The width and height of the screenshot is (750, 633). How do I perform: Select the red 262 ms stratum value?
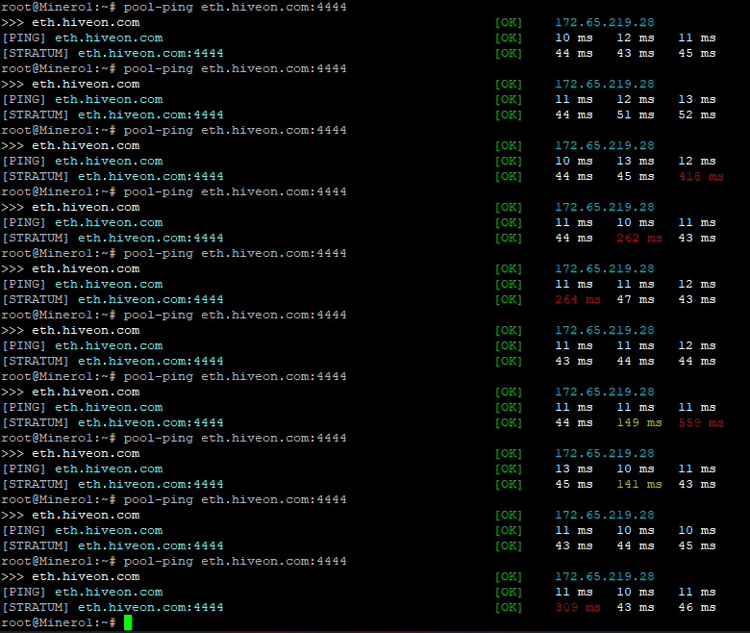[x=639, y=238]
